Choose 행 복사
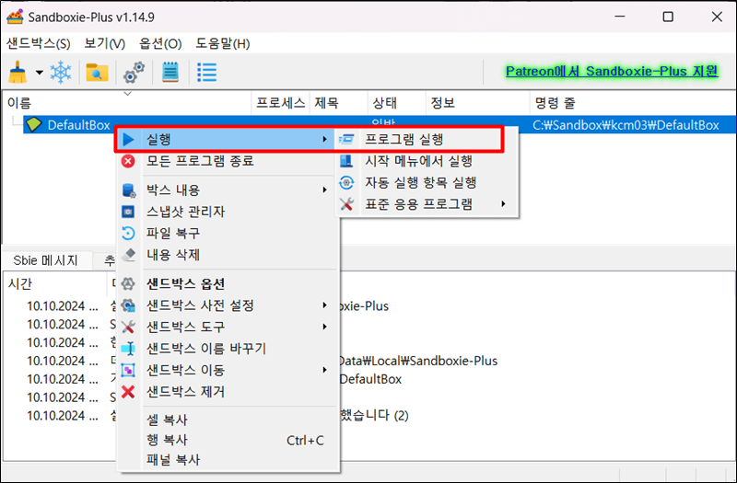Image resolution: width=737 pixels, height=483 pixels. pos(227,440)
